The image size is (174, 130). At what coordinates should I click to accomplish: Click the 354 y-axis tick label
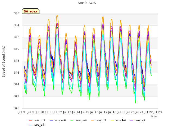pos(17,25)
